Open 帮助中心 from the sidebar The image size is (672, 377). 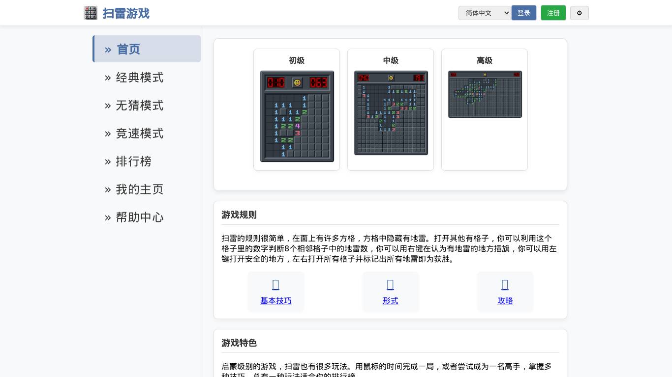pyautogui.click(x=140, y=217)
